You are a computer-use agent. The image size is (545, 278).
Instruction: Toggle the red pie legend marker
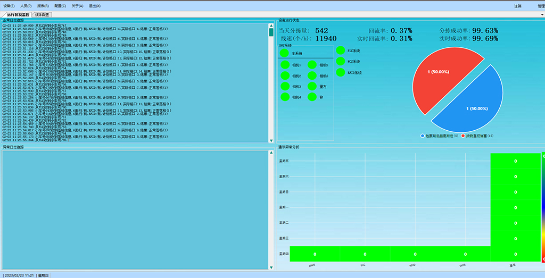(464, 136)
